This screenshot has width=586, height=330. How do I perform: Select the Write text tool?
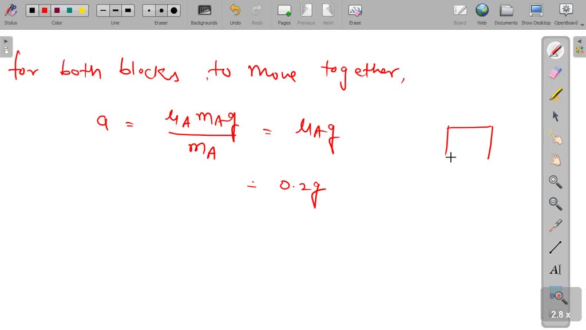(555, 269)
